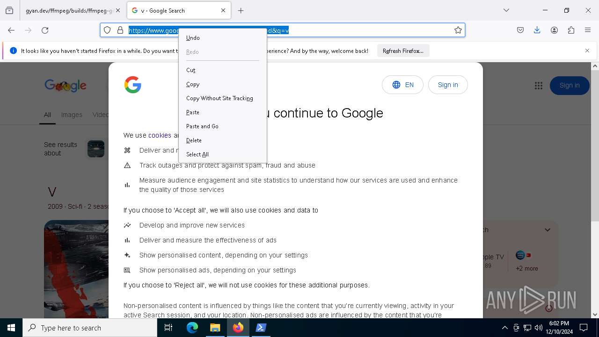Click the See results about thumbnail
The width and height of the screenshot is (599, 337).
(96, 149)
